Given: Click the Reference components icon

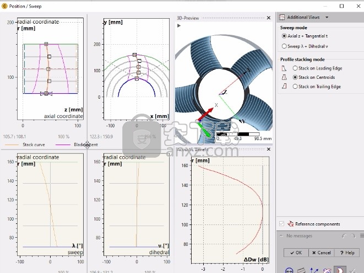Looking at the screenshot, I should (x=290, y=224).
